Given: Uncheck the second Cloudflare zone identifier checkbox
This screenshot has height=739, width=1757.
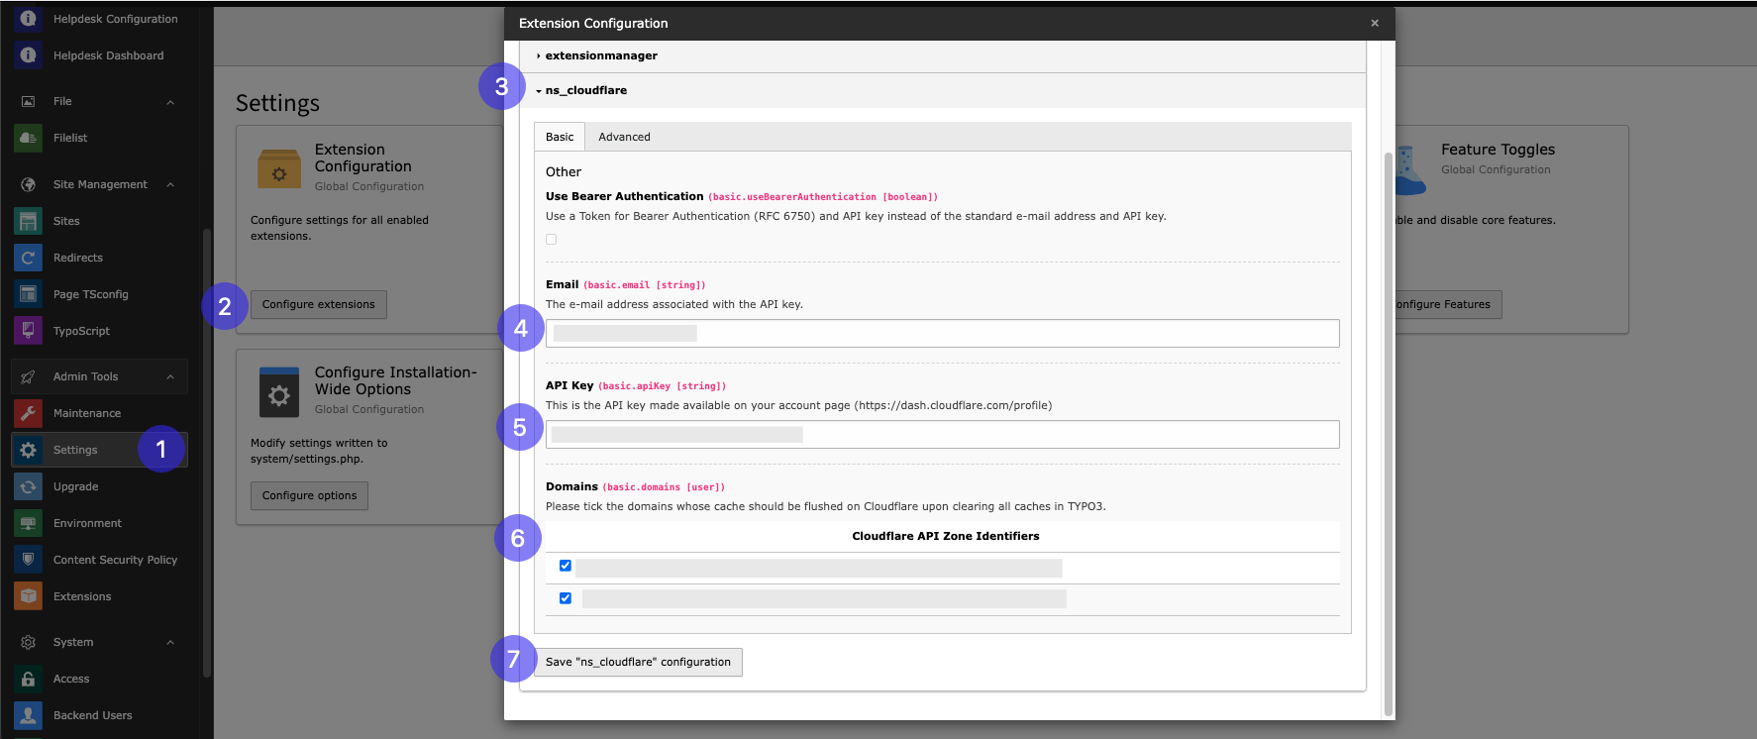Looking at the screenshot, I should 566,598.
